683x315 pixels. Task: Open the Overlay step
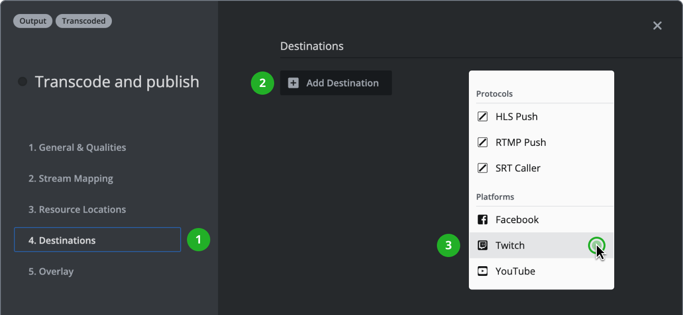51,272
